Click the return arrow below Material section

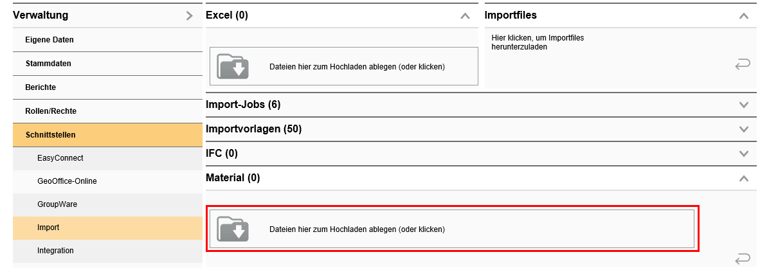(742, 258)
